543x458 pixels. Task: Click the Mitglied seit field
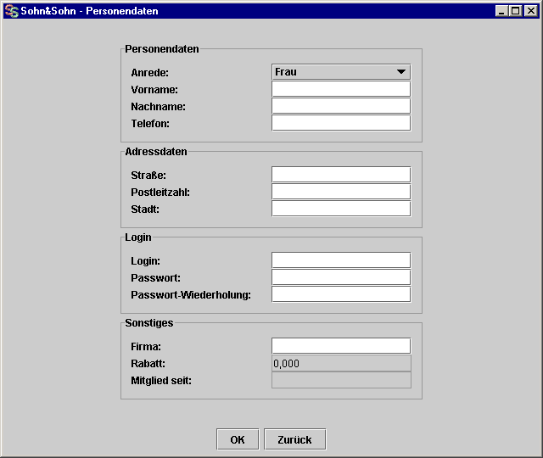click(x=341, y=380)
